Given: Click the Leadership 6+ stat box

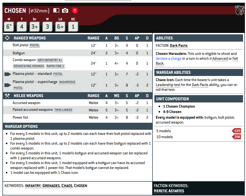Looking at the screenshot, I should coord(60,26).
